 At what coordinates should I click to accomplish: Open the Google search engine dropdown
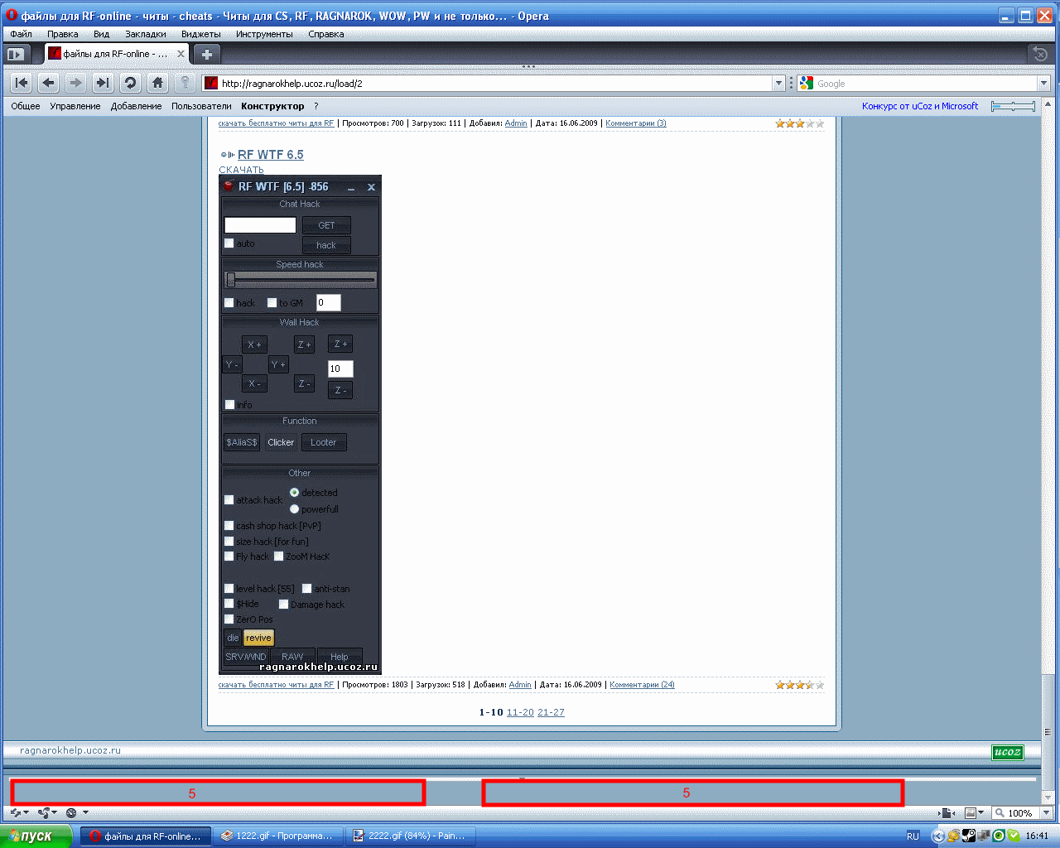(x=1043, y=84)
